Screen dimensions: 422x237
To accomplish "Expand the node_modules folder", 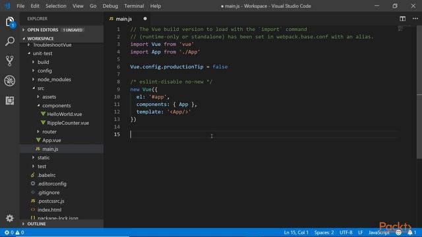I will coord(34,79).
